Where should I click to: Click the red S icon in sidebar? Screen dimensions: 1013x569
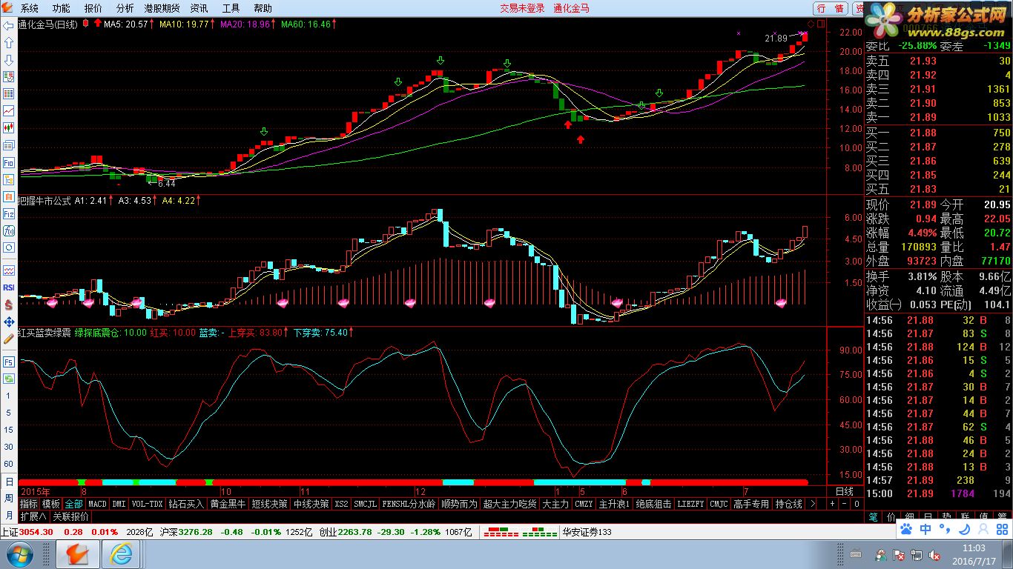[9, 305]
